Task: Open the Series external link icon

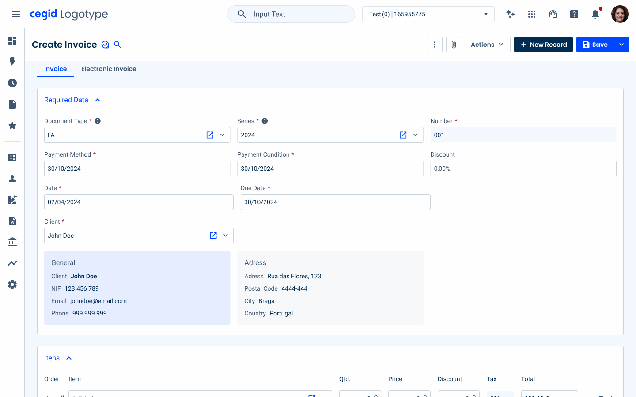Action: (x=403, y=135)
